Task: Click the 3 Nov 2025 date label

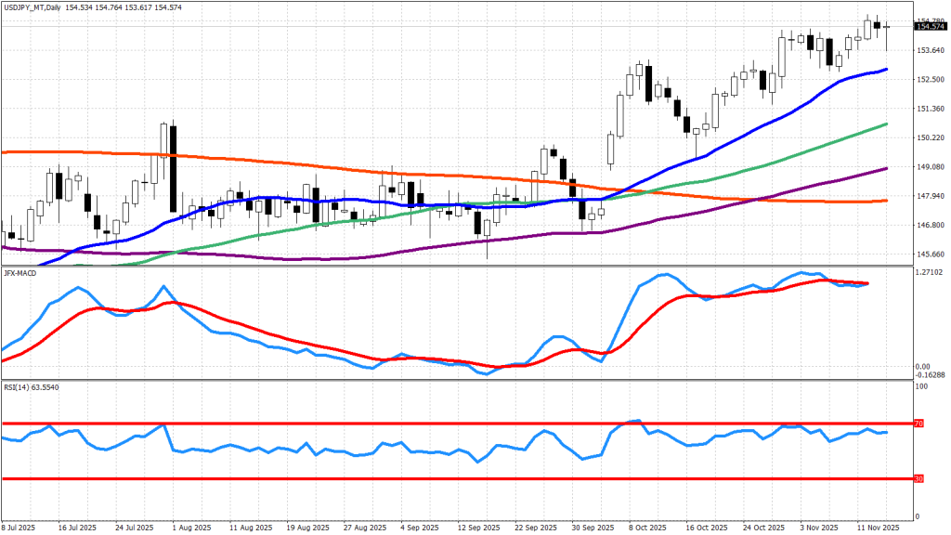Action: pos(820,527)
